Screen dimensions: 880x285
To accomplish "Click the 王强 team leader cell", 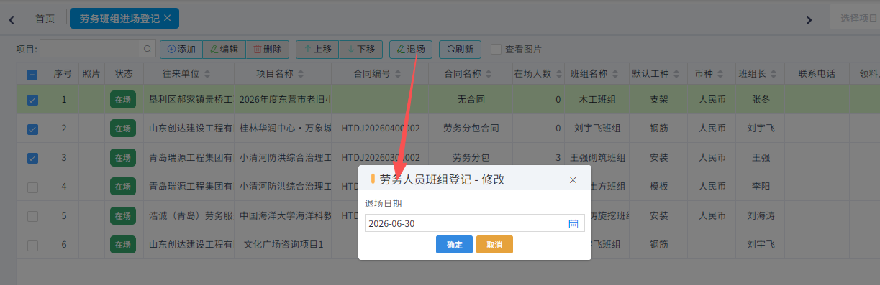I will tap(761, 157).
